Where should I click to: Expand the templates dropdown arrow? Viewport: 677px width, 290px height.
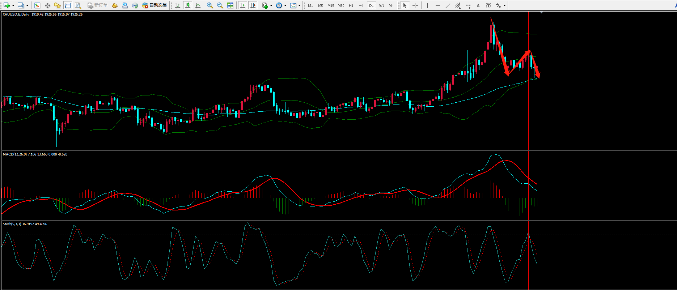tap(299, 5)
